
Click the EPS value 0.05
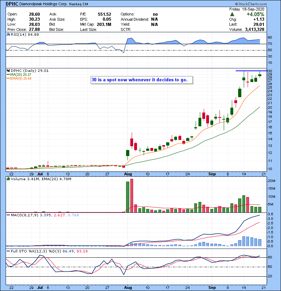coord(107,19)
